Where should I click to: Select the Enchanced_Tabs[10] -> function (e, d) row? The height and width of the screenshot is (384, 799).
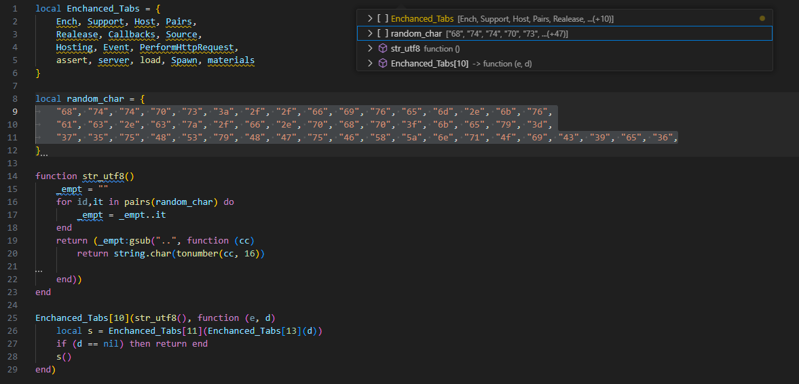pos(565,64)
